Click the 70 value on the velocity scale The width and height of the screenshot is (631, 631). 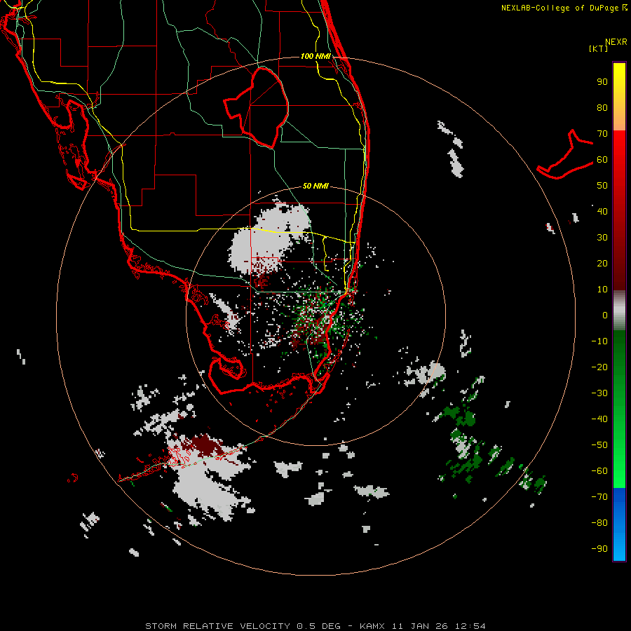(x=602, y=134)
